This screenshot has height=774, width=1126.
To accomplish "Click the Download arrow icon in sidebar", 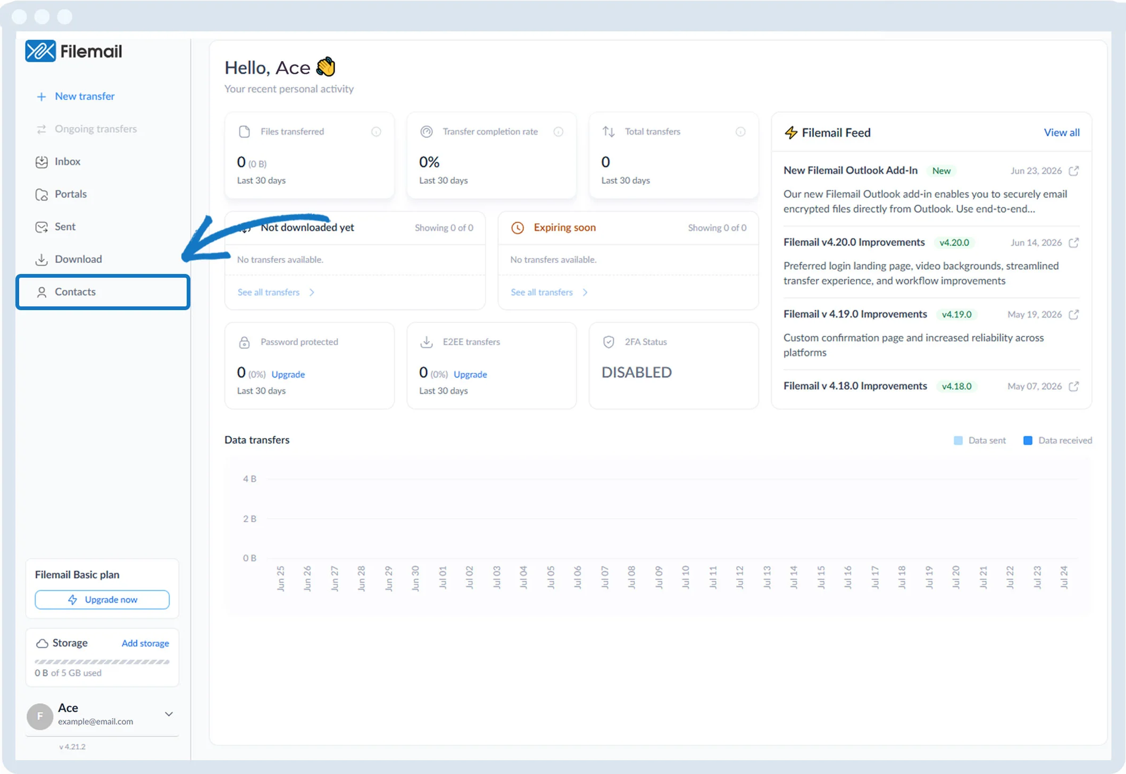I will pos(41,260).
